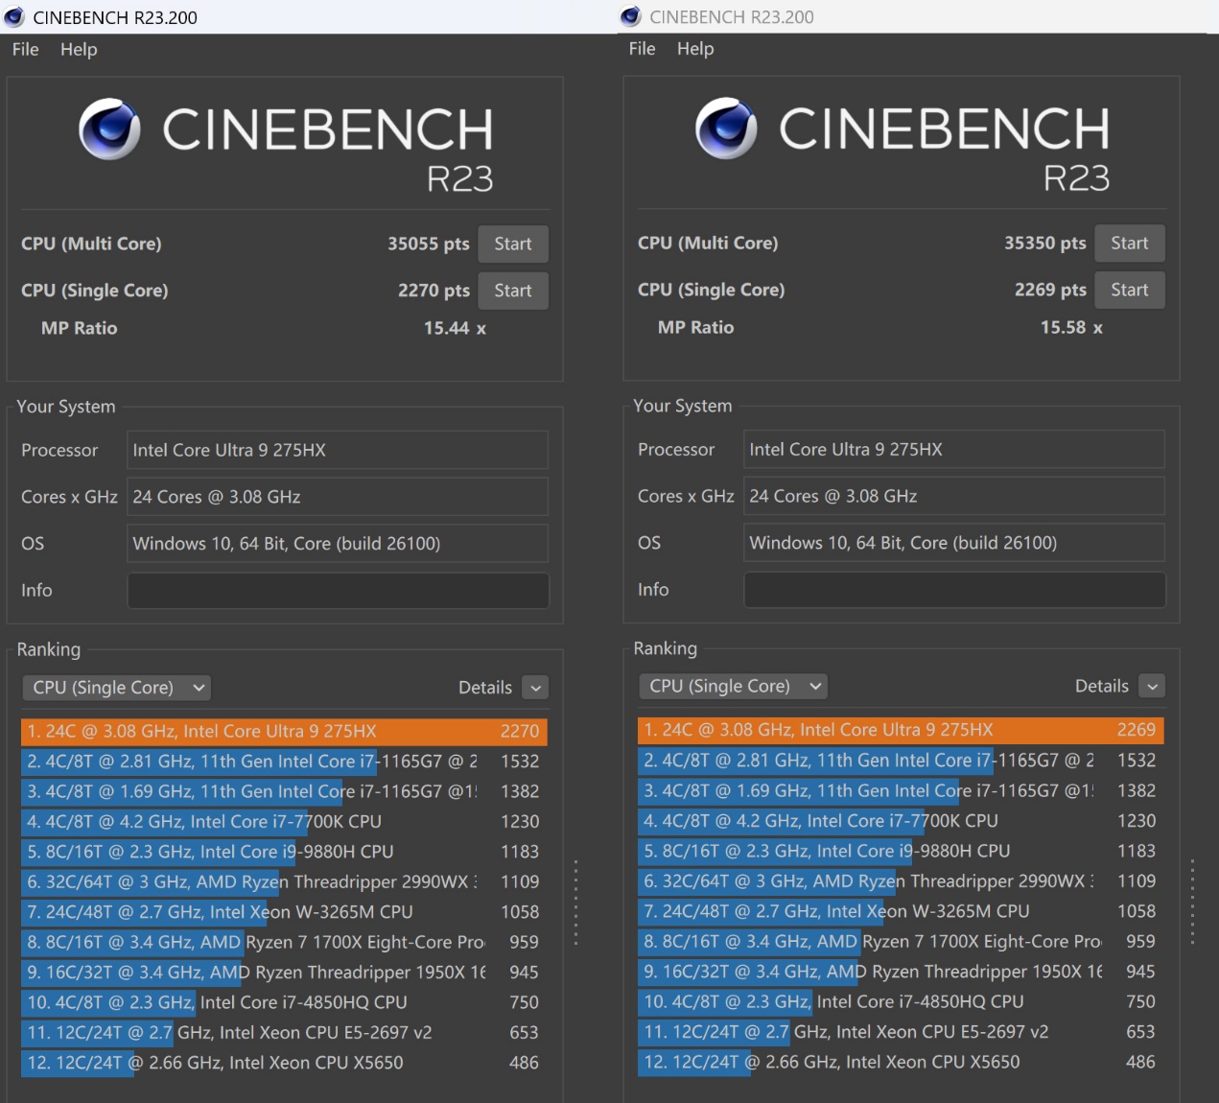The width and height of the screenshot is (1219, 1103).
Task: Expand the Details chevron in the right window
Action: [x=1153, y=686]
